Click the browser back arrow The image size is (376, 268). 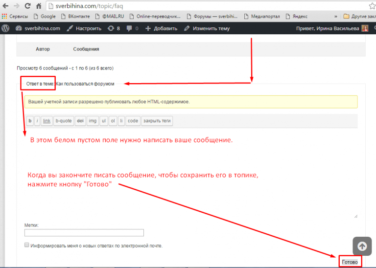(5, 6)
